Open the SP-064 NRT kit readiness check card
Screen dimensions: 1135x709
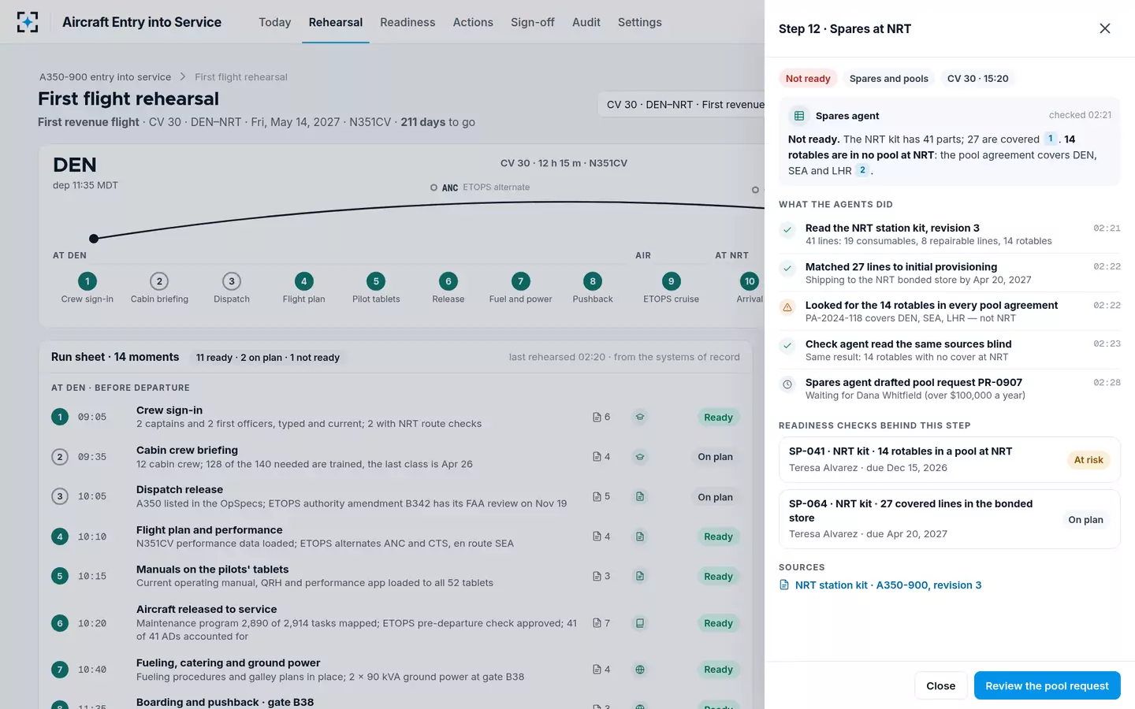(x=950, y=519)
